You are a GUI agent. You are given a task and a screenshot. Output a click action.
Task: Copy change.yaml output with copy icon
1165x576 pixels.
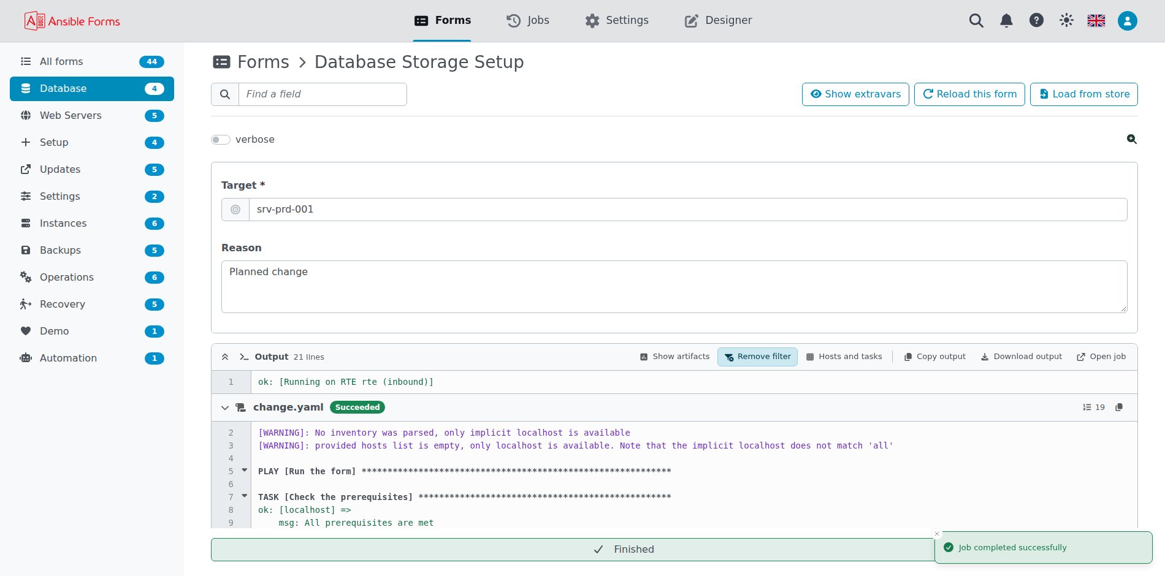click(x=1119, y=407)
